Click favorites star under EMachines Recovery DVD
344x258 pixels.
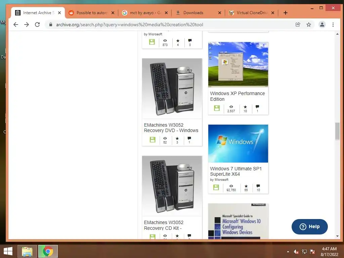click(177, 138)
